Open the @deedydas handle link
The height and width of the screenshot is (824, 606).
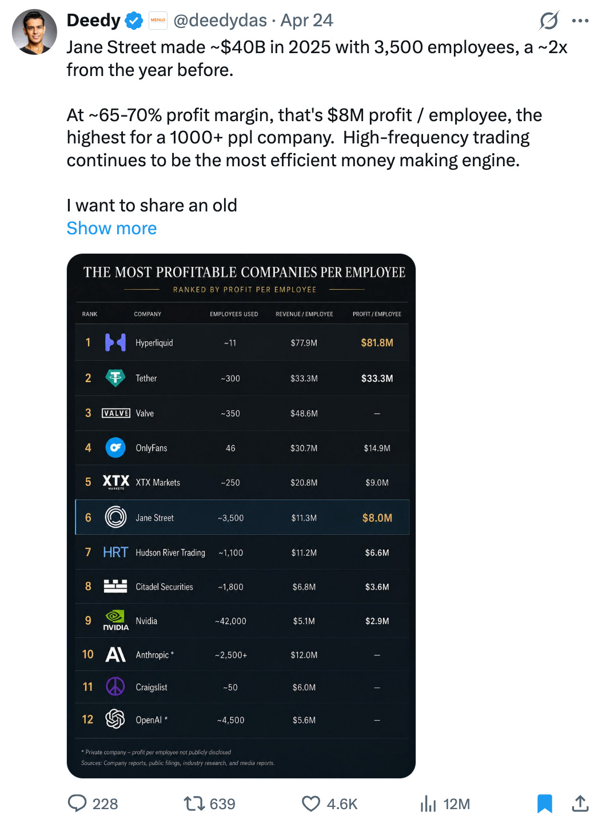tap(220, 21)
